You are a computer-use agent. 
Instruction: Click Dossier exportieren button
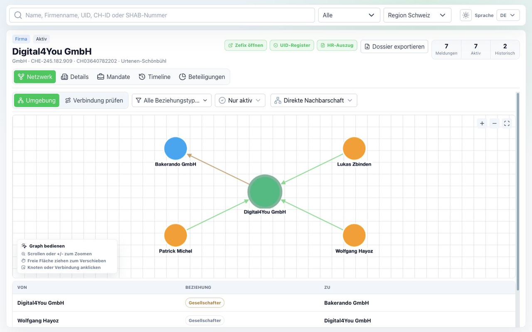tap(394, 46)
